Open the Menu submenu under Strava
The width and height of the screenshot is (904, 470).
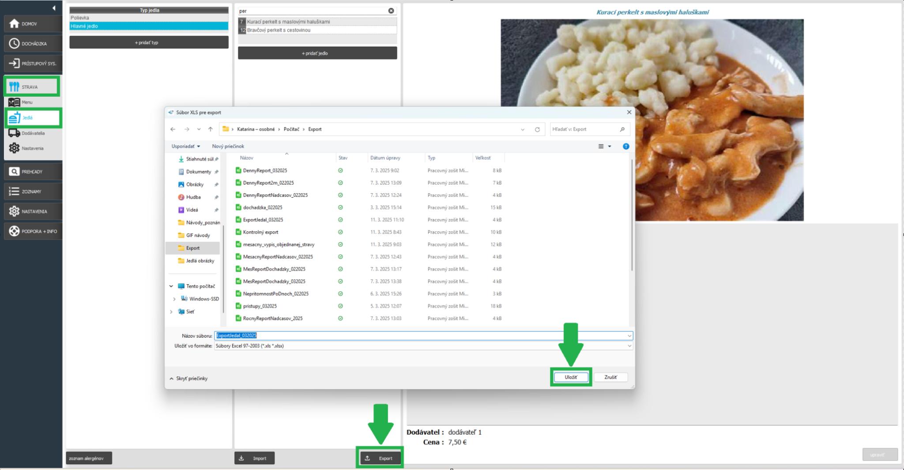[x=26, y=102]
